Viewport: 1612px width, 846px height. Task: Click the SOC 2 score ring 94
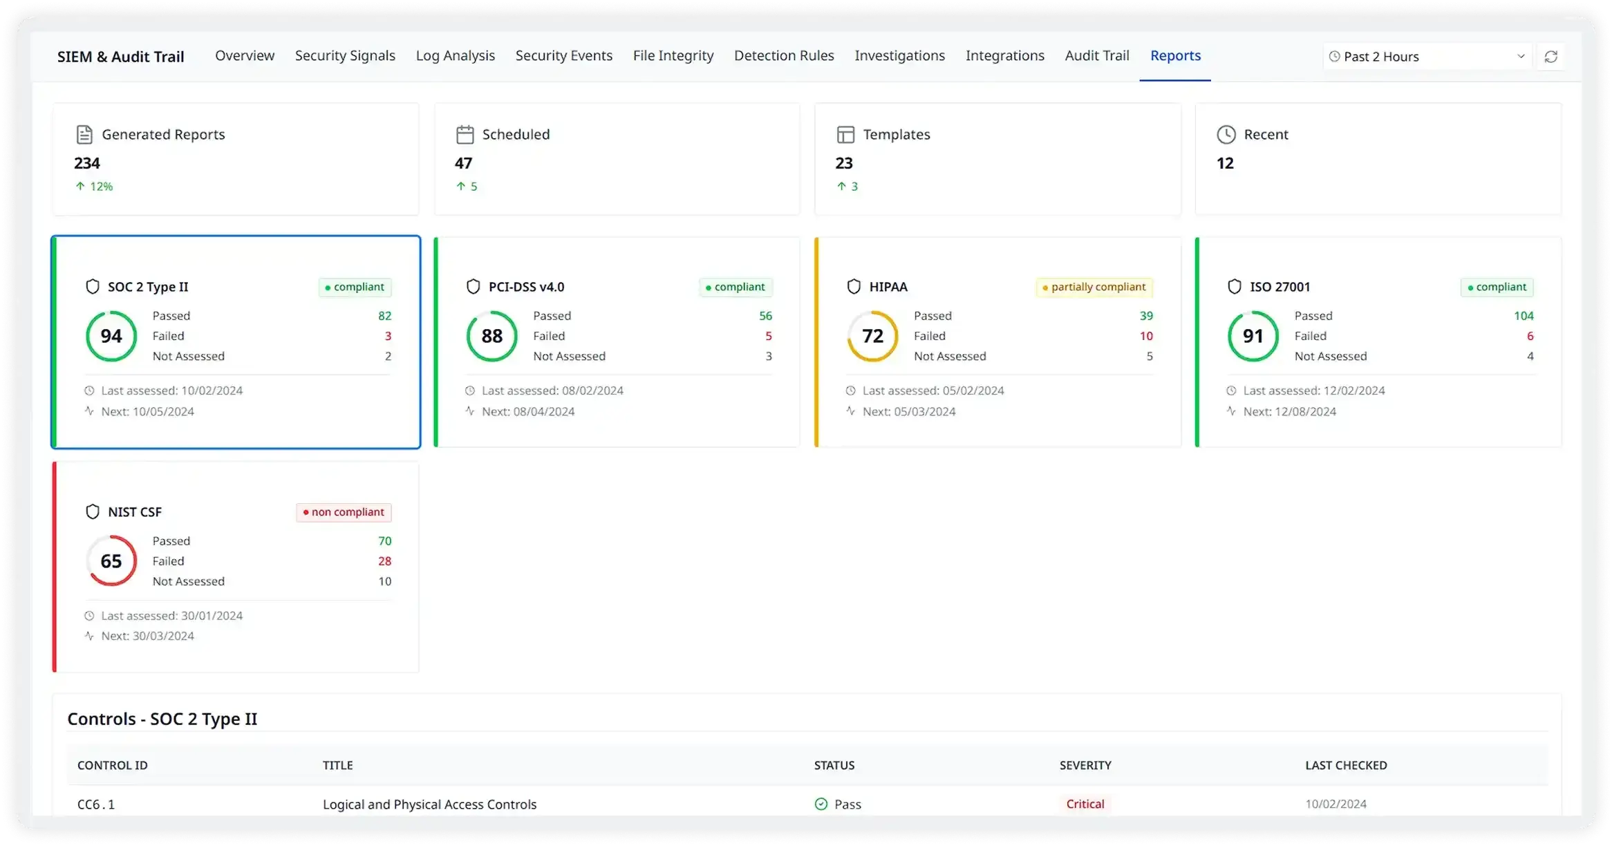point(111,336)
